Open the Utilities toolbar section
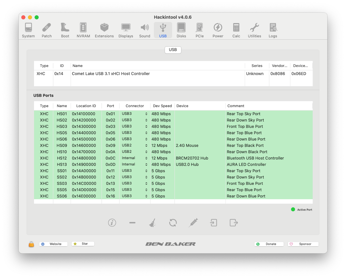This screenshot has width=346, height=278. [x=254, y=30]
